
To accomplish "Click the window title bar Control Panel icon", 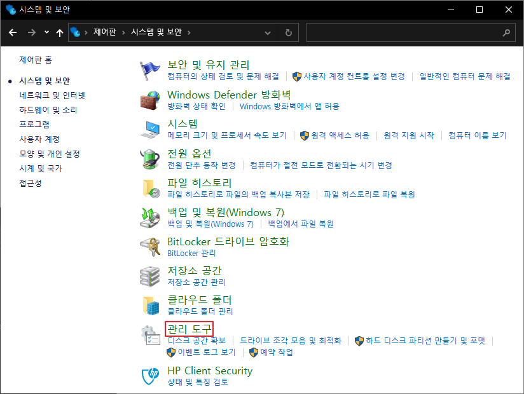I will pyautogui.click(x=11, y=10).
